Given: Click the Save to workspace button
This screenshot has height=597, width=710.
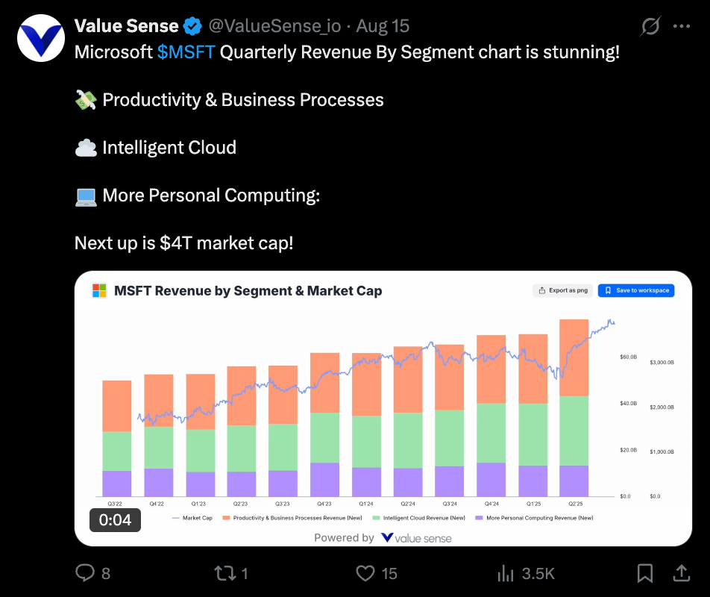Looking at the screenshot, I should coord(636,290).
